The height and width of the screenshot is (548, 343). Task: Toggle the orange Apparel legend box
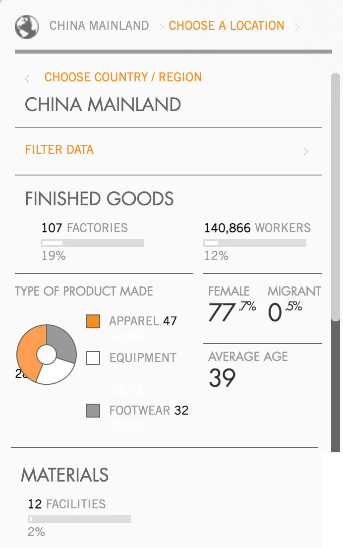[93, 321]
